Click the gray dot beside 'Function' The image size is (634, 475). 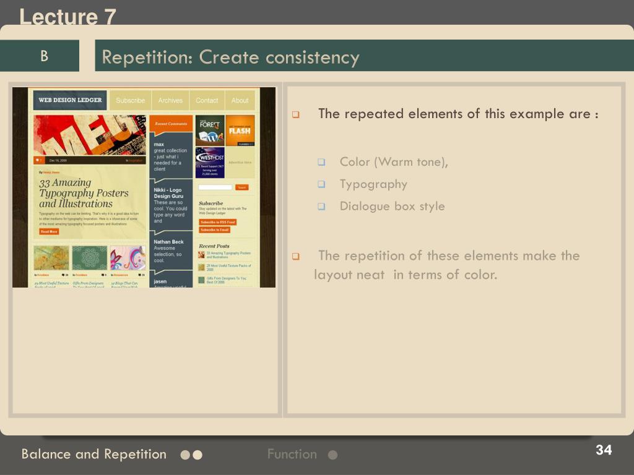click(332, 455)
